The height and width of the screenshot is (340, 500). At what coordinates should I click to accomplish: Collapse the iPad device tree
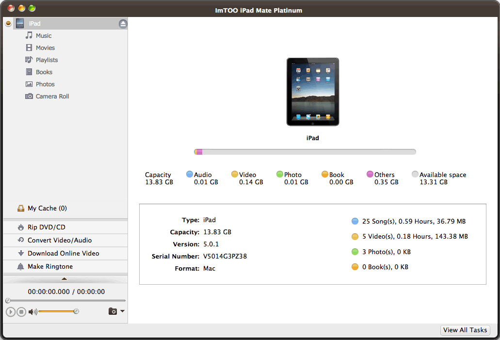8,23
